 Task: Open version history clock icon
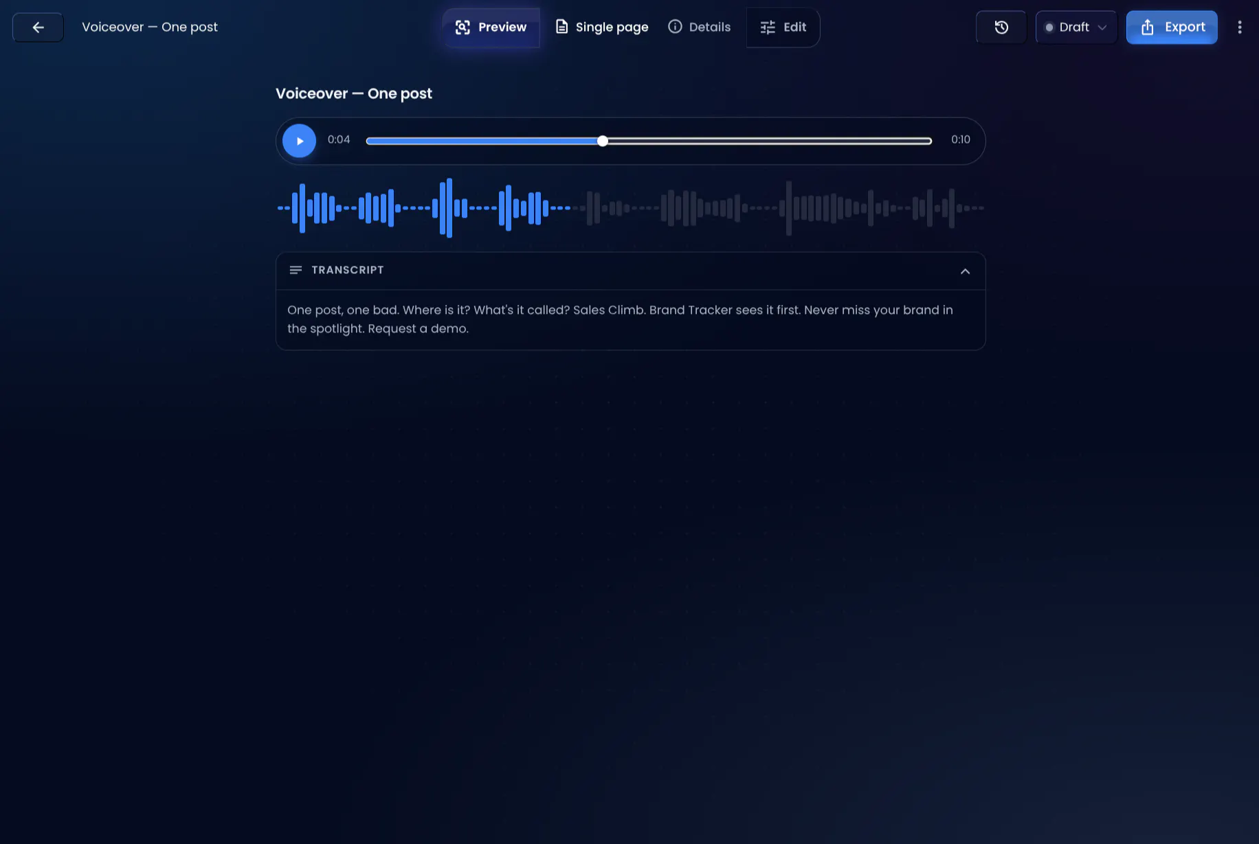tap(1001, 27)
